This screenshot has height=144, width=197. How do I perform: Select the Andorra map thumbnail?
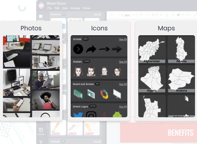pyautogui.click(x=181, y=79)
